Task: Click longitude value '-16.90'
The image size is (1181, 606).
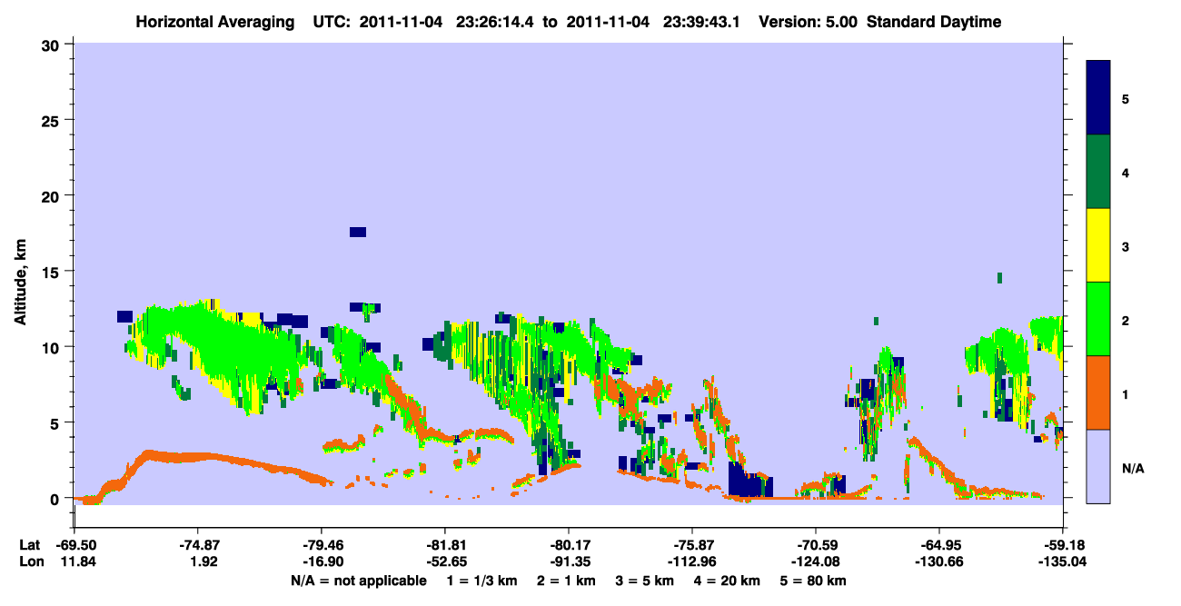Action: [322, 561]
